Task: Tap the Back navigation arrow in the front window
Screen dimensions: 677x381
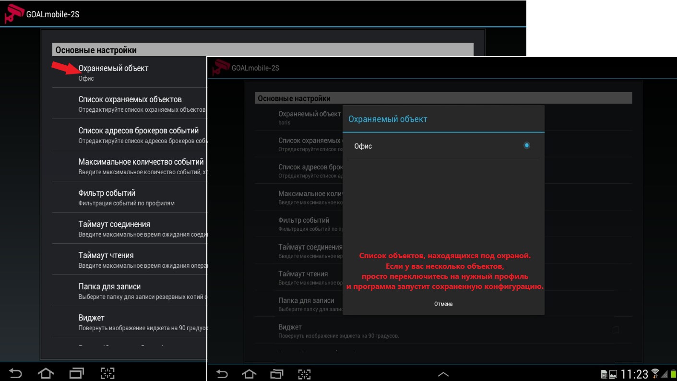Action: tap(221, 374)
